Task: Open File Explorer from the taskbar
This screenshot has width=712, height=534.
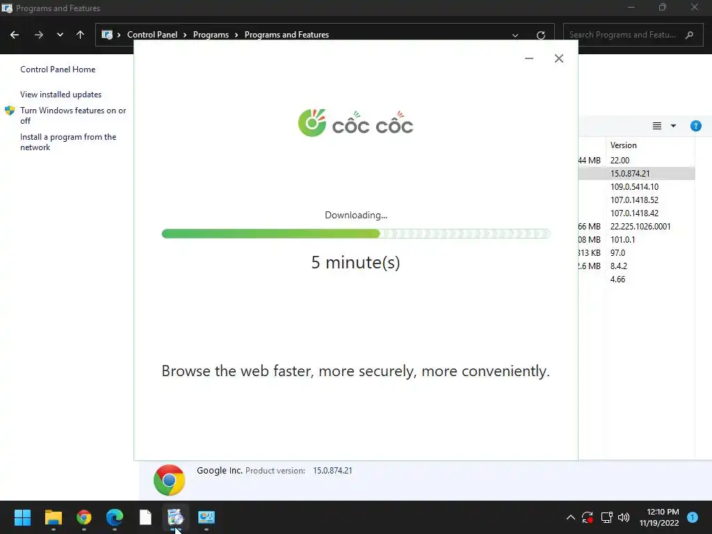Action: tap(53, 517)
